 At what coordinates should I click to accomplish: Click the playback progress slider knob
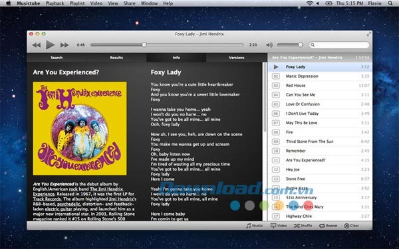144,45
